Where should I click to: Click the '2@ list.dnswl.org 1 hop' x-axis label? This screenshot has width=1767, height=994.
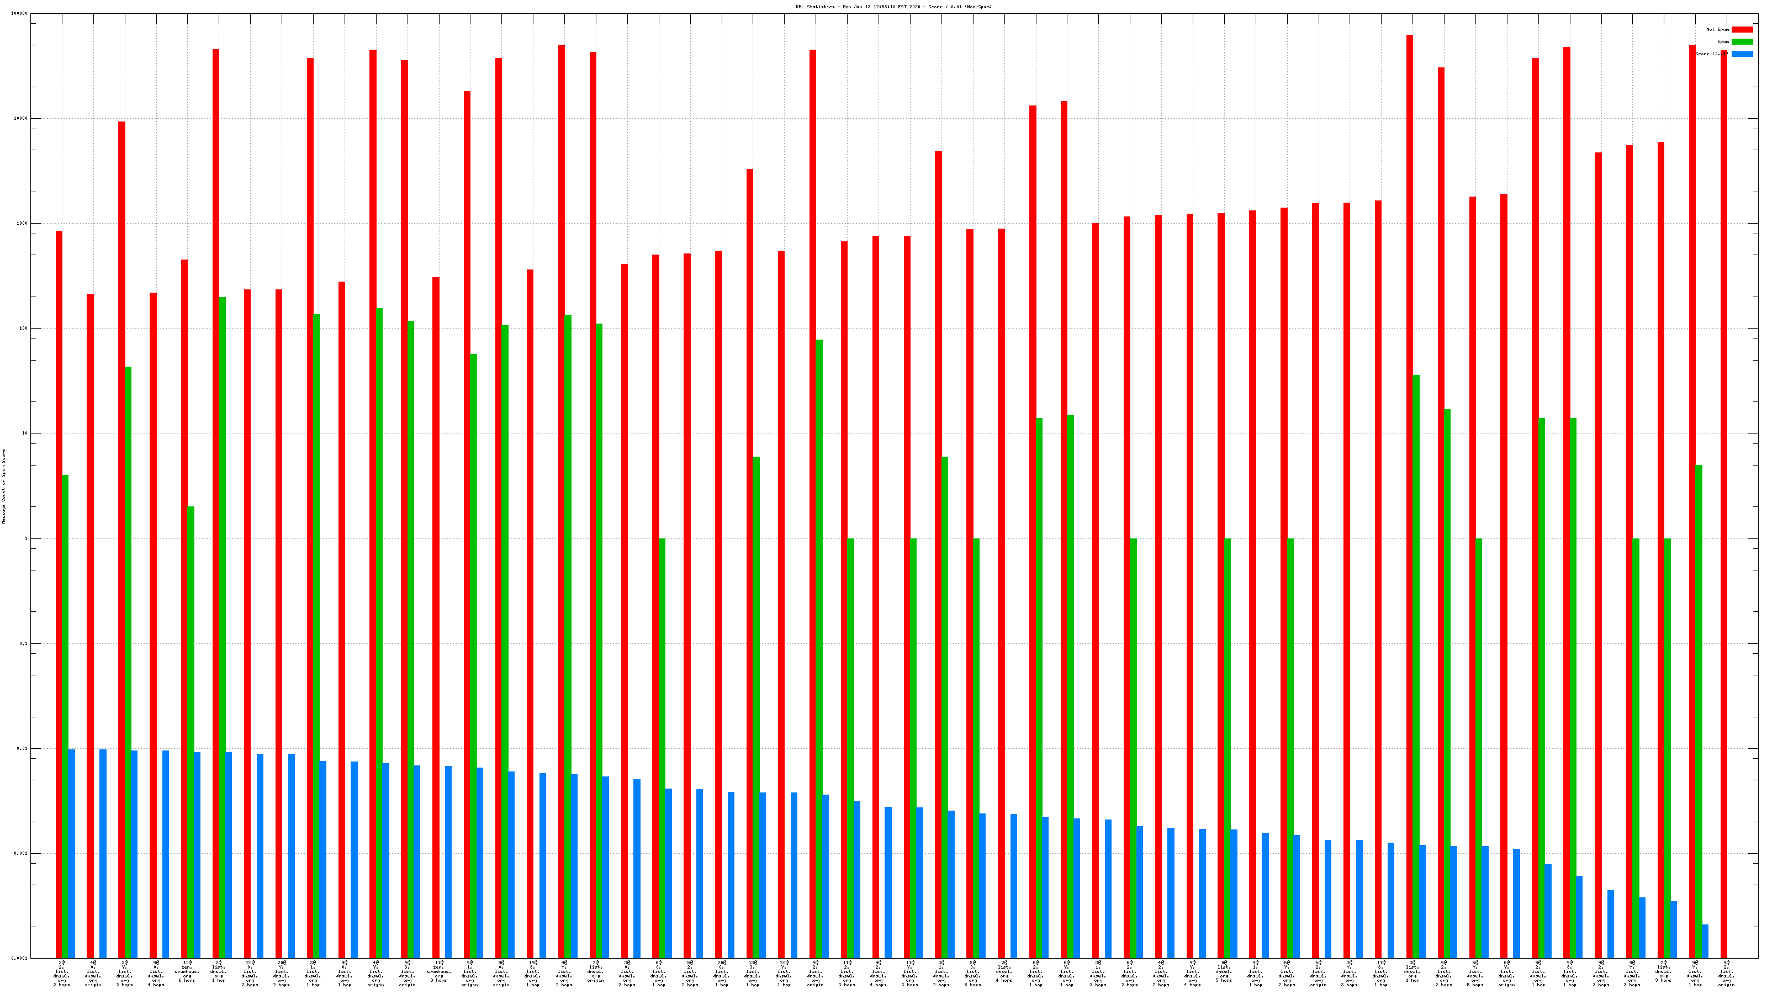pos(219,972)
